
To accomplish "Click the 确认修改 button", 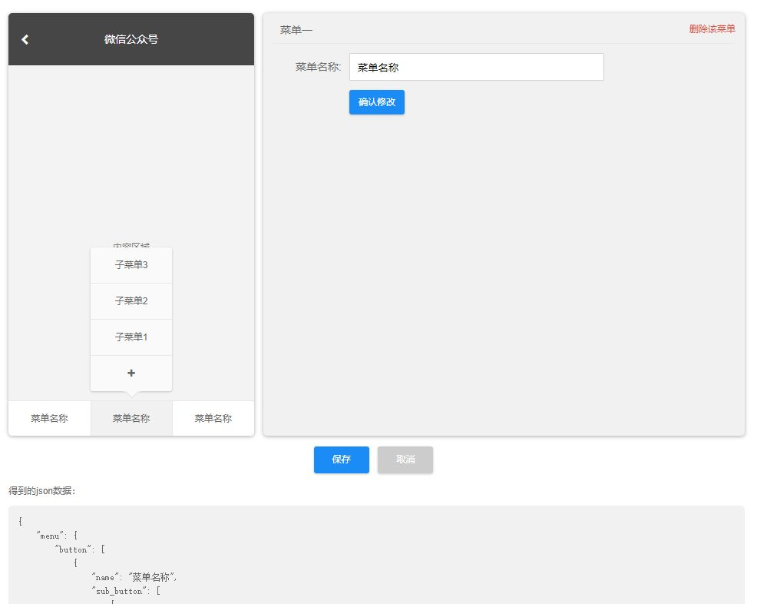I will (376, 102).
